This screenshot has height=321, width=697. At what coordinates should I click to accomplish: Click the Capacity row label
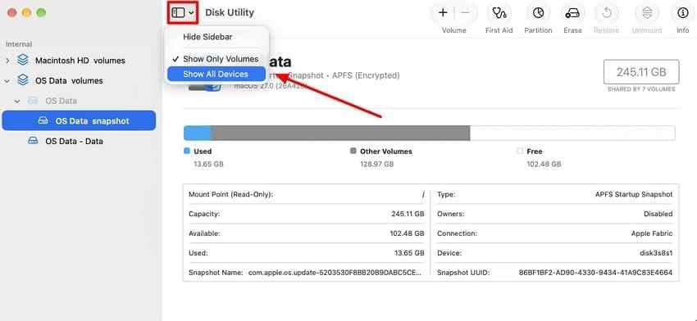[204, 214]
